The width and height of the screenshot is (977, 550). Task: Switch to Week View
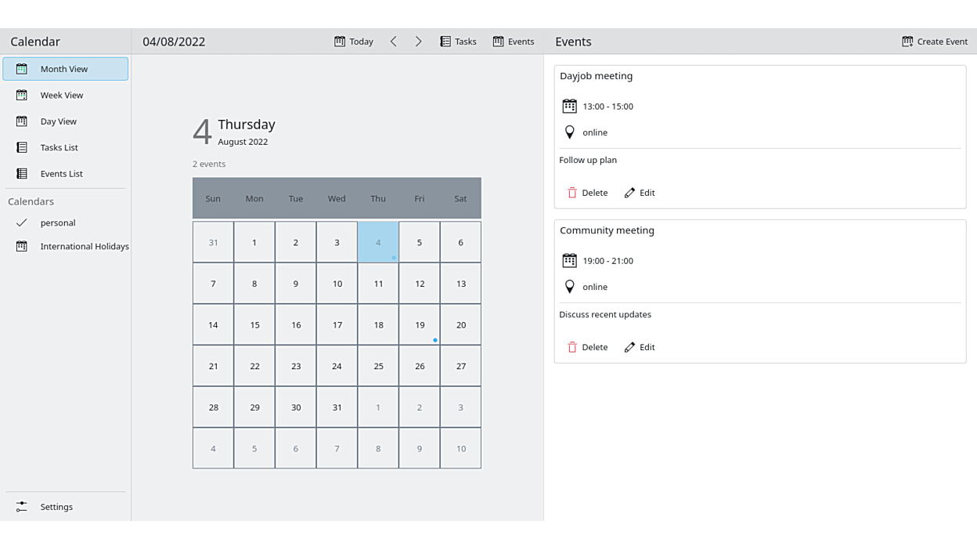coord(62,95)
